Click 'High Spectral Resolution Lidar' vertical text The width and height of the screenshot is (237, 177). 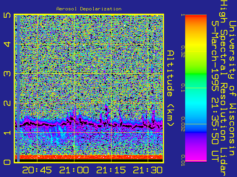pos(223,88)
